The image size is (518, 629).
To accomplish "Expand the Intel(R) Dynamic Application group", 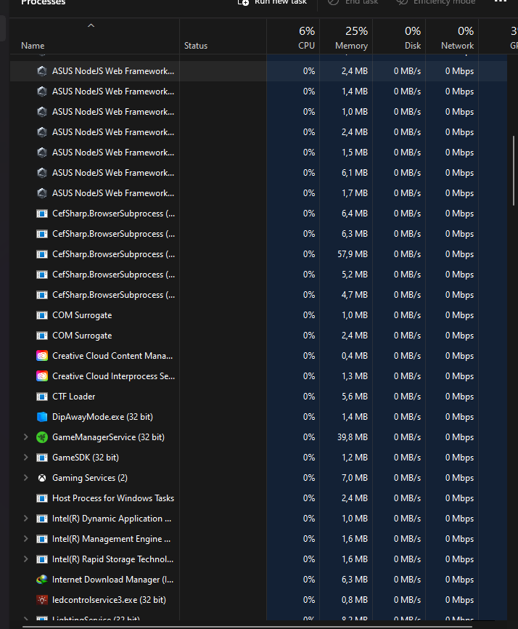I will click(x=26, y=519).
